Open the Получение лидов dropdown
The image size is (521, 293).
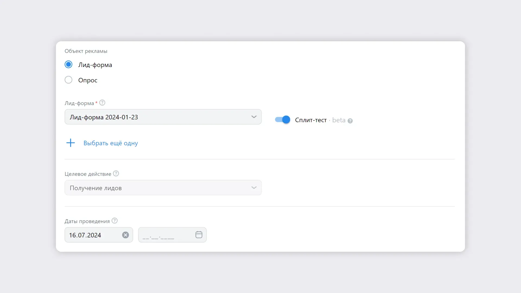pyautogui.click(x=163, y=188)
